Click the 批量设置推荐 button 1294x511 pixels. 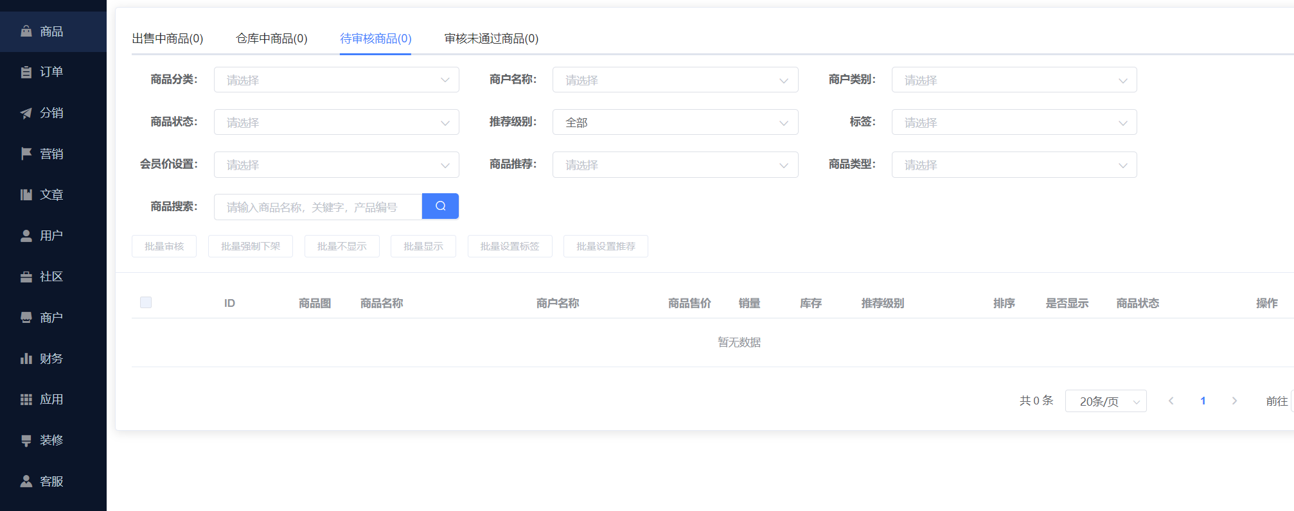point(606,246)
